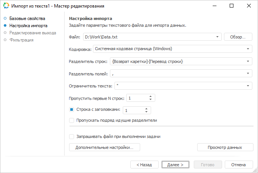The image size is (258, 173).
Task: Check 'Запрашивать файл при выполнении задачи'
Action: tap(72, 136)
